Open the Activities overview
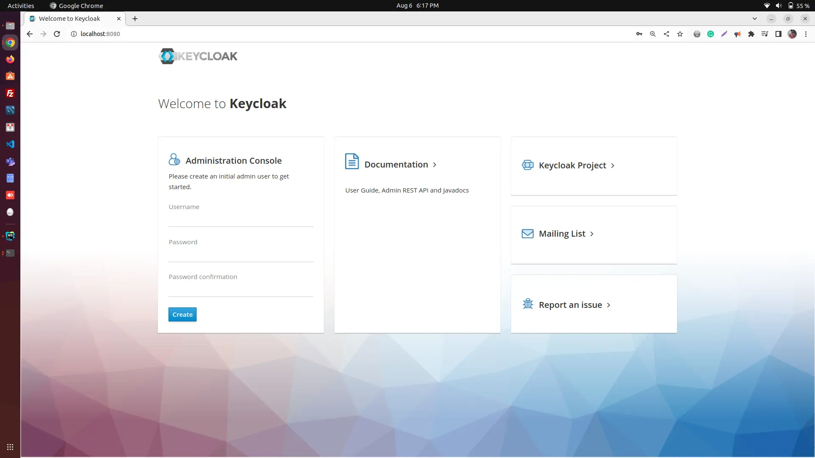 (21, 6)
